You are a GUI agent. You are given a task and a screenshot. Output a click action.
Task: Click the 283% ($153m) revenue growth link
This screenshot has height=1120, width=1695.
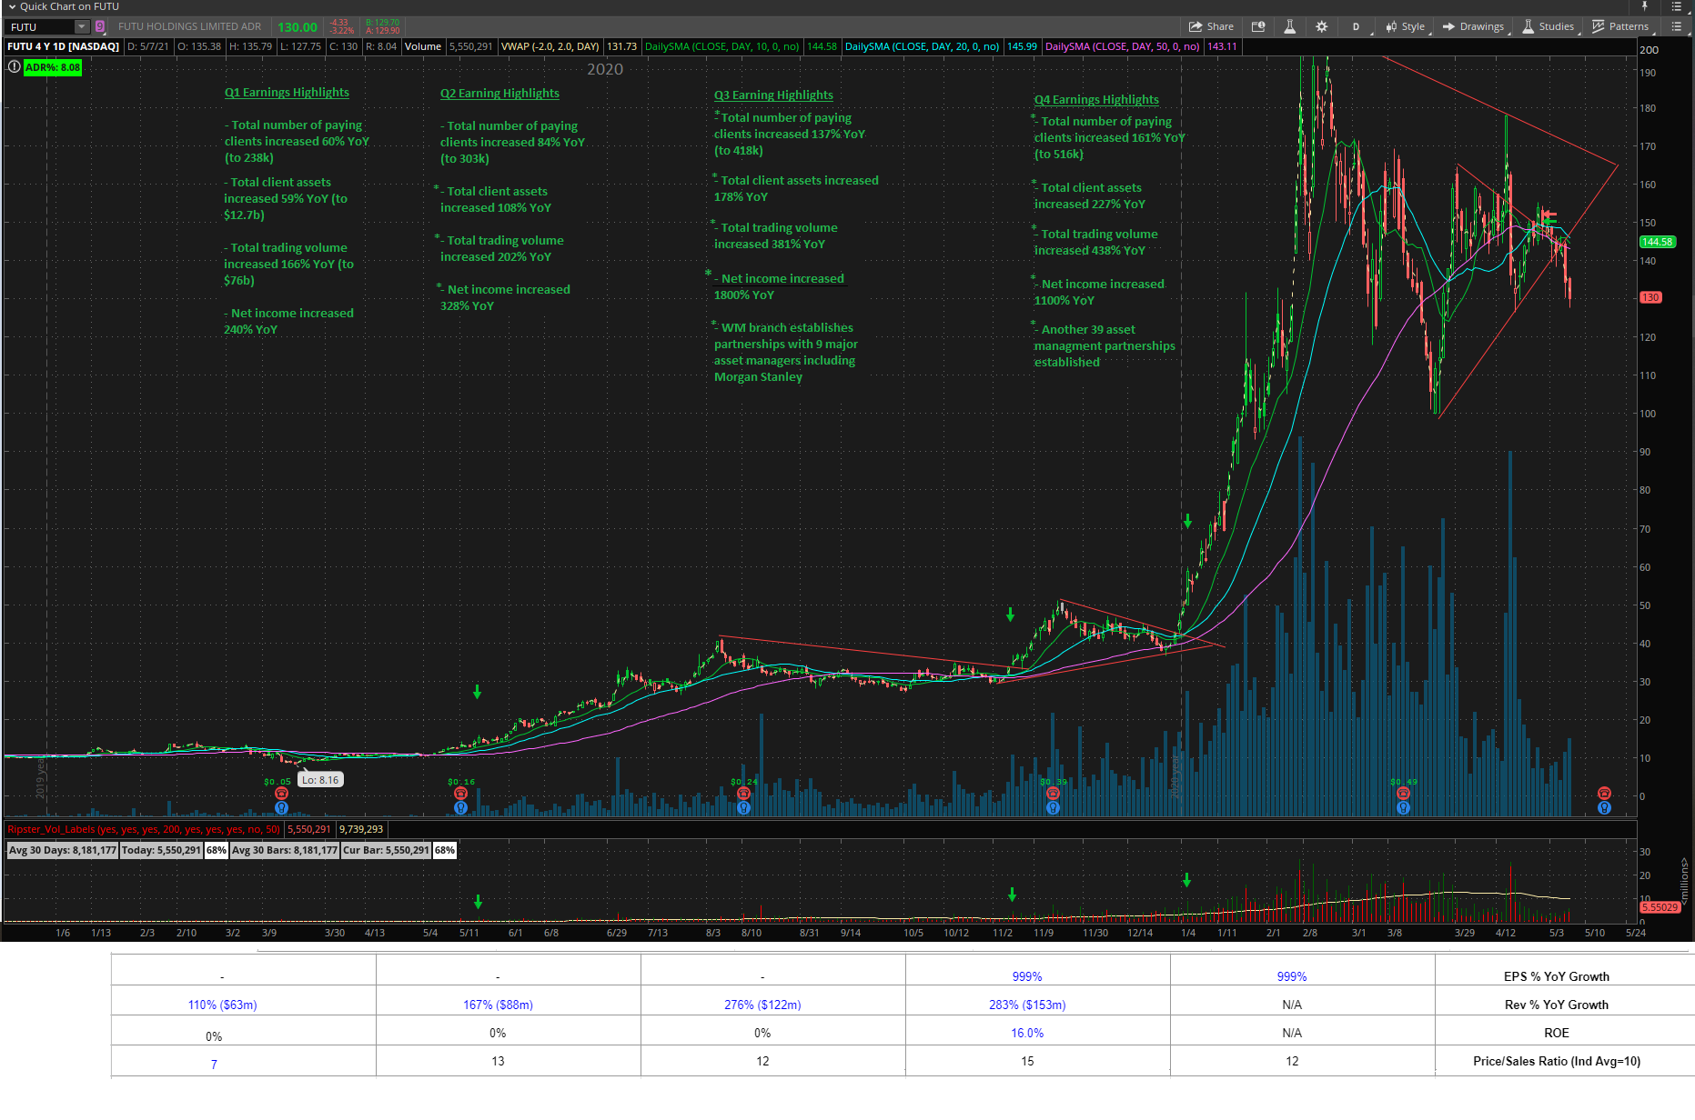(1027, 1005)
